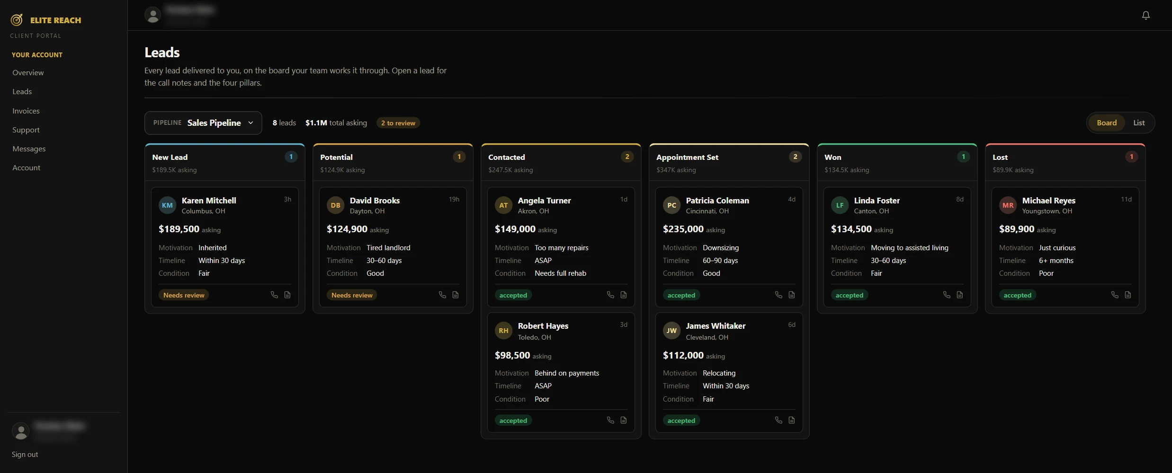
Task: Go to Overview in sidebar
Action: pyautogui.click(x=28, y=72)
